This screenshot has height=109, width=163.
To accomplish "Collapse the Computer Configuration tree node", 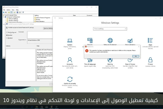I will (x=4, y=17).
